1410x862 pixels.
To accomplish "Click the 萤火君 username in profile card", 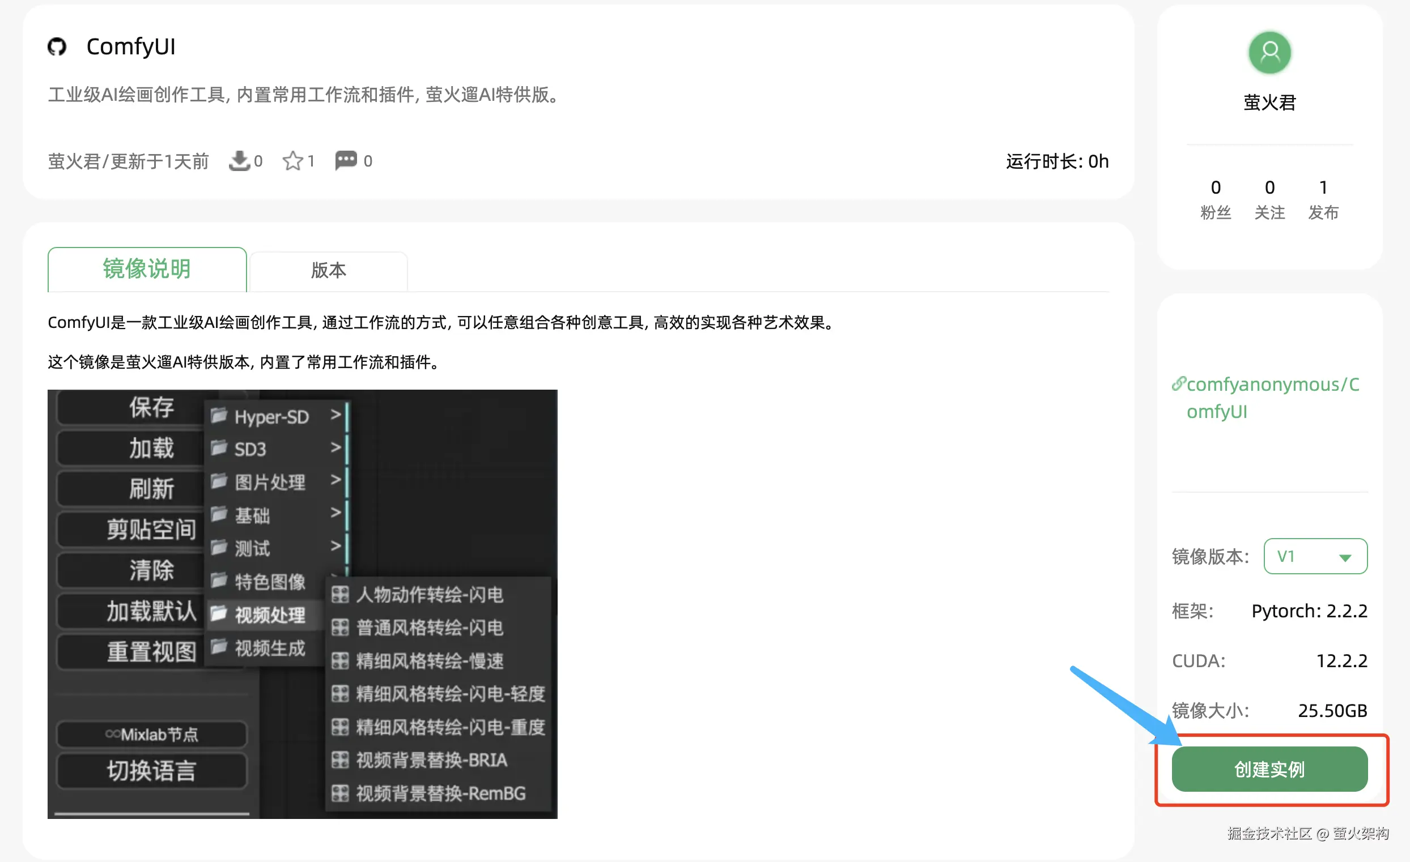I will pyautogui.click(x=1269, y=103).
